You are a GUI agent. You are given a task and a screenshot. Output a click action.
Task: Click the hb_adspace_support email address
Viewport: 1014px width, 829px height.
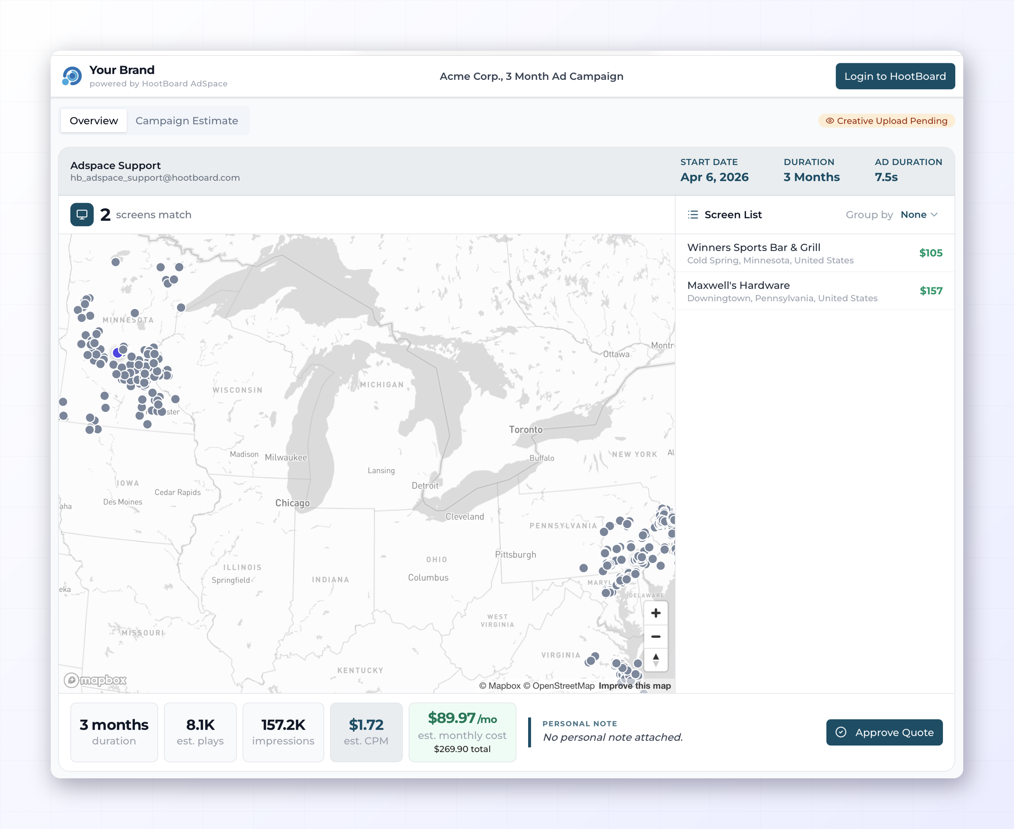tap(155, 177)
